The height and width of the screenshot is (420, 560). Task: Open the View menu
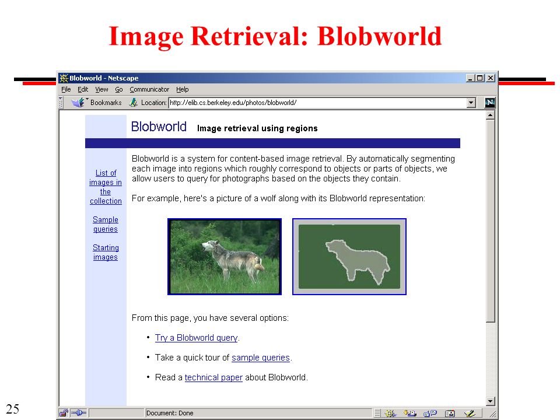pyautogui.click(x=101, y=89)
